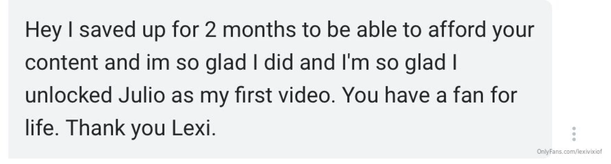Click the word "im" in the second line
Viewport: 611px width, 164px height.
point(160,62)
